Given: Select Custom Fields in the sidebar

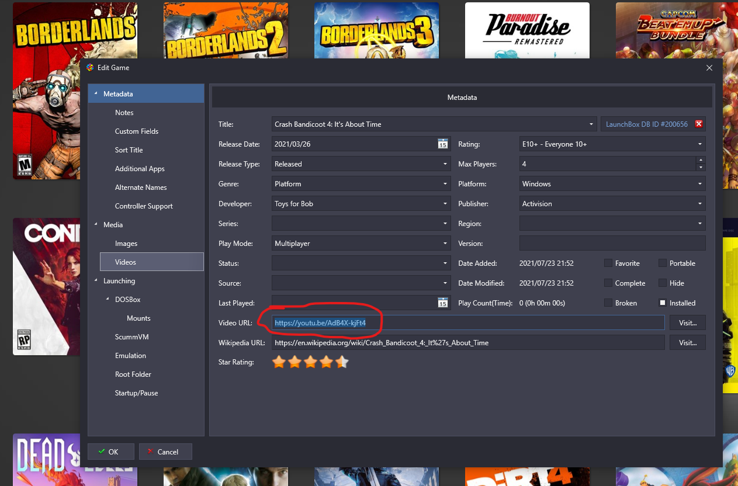Looking at the screenshot, I should (x=137, y=131).
